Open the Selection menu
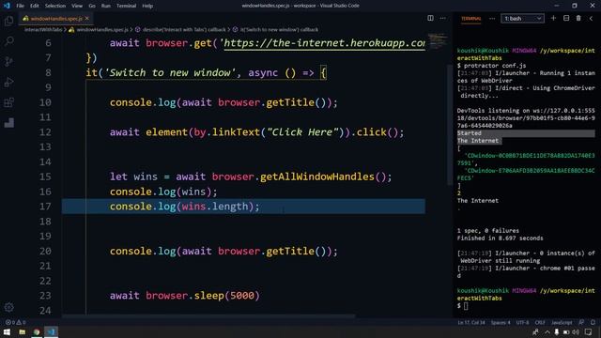The width and height of the screenshot is (601, 338). pos(55,6)
